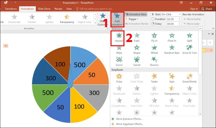Select the Random Bars entrance effect
Screen dimensions: 216x128
pyautogui.click(x=172, y=49)
